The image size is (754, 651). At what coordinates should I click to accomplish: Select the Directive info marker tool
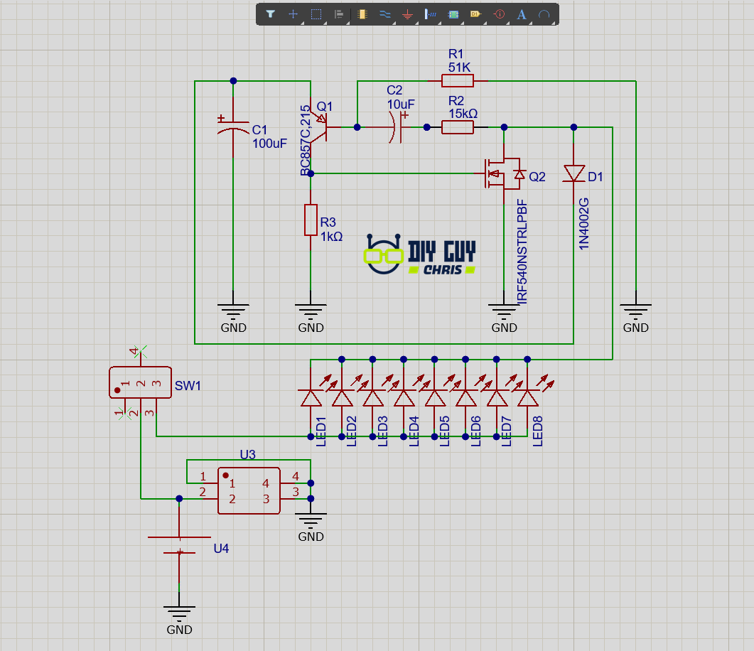[x=499, y=14]
